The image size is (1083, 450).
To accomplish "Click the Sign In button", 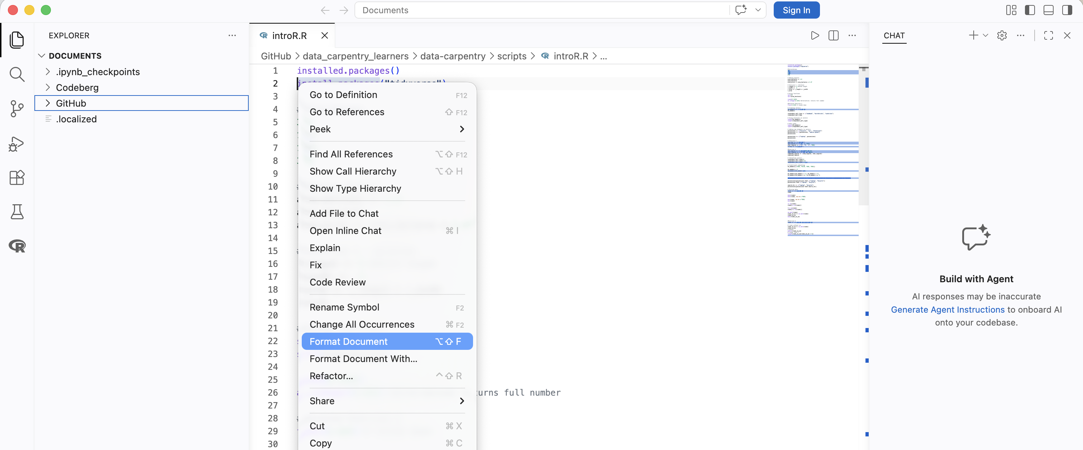I will [x=796, y=10].
